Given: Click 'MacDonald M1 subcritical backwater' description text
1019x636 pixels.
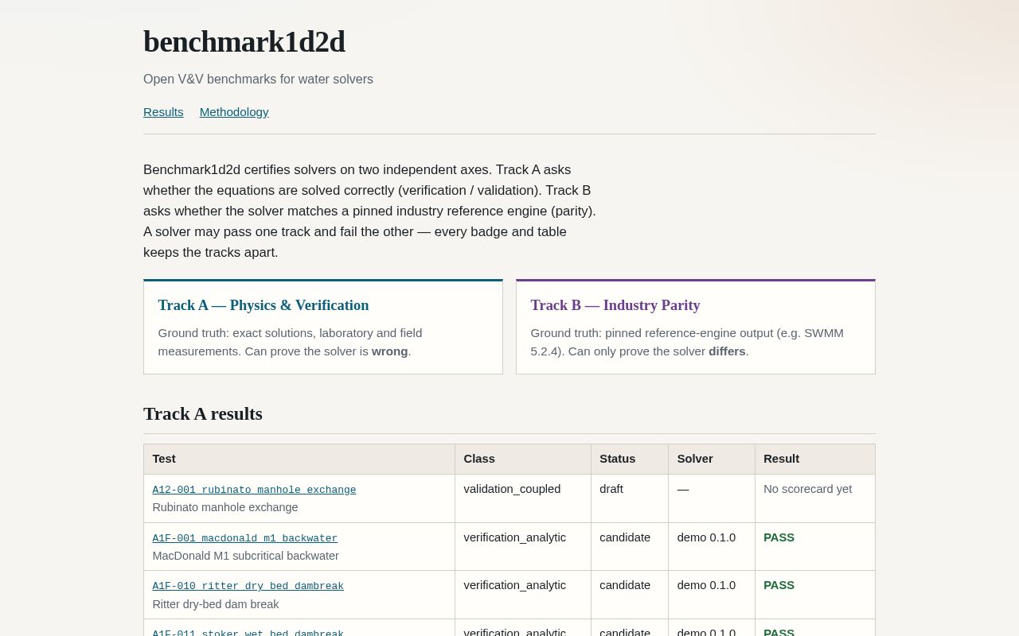Looking at the screenshot, I should click(246, 556).
